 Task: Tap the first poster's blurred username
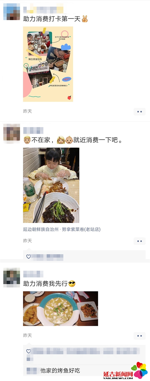[x=43, y=10]
